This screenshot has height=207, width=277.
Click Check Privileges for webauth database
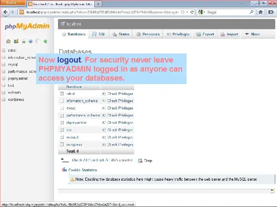[x=120, y=137]
